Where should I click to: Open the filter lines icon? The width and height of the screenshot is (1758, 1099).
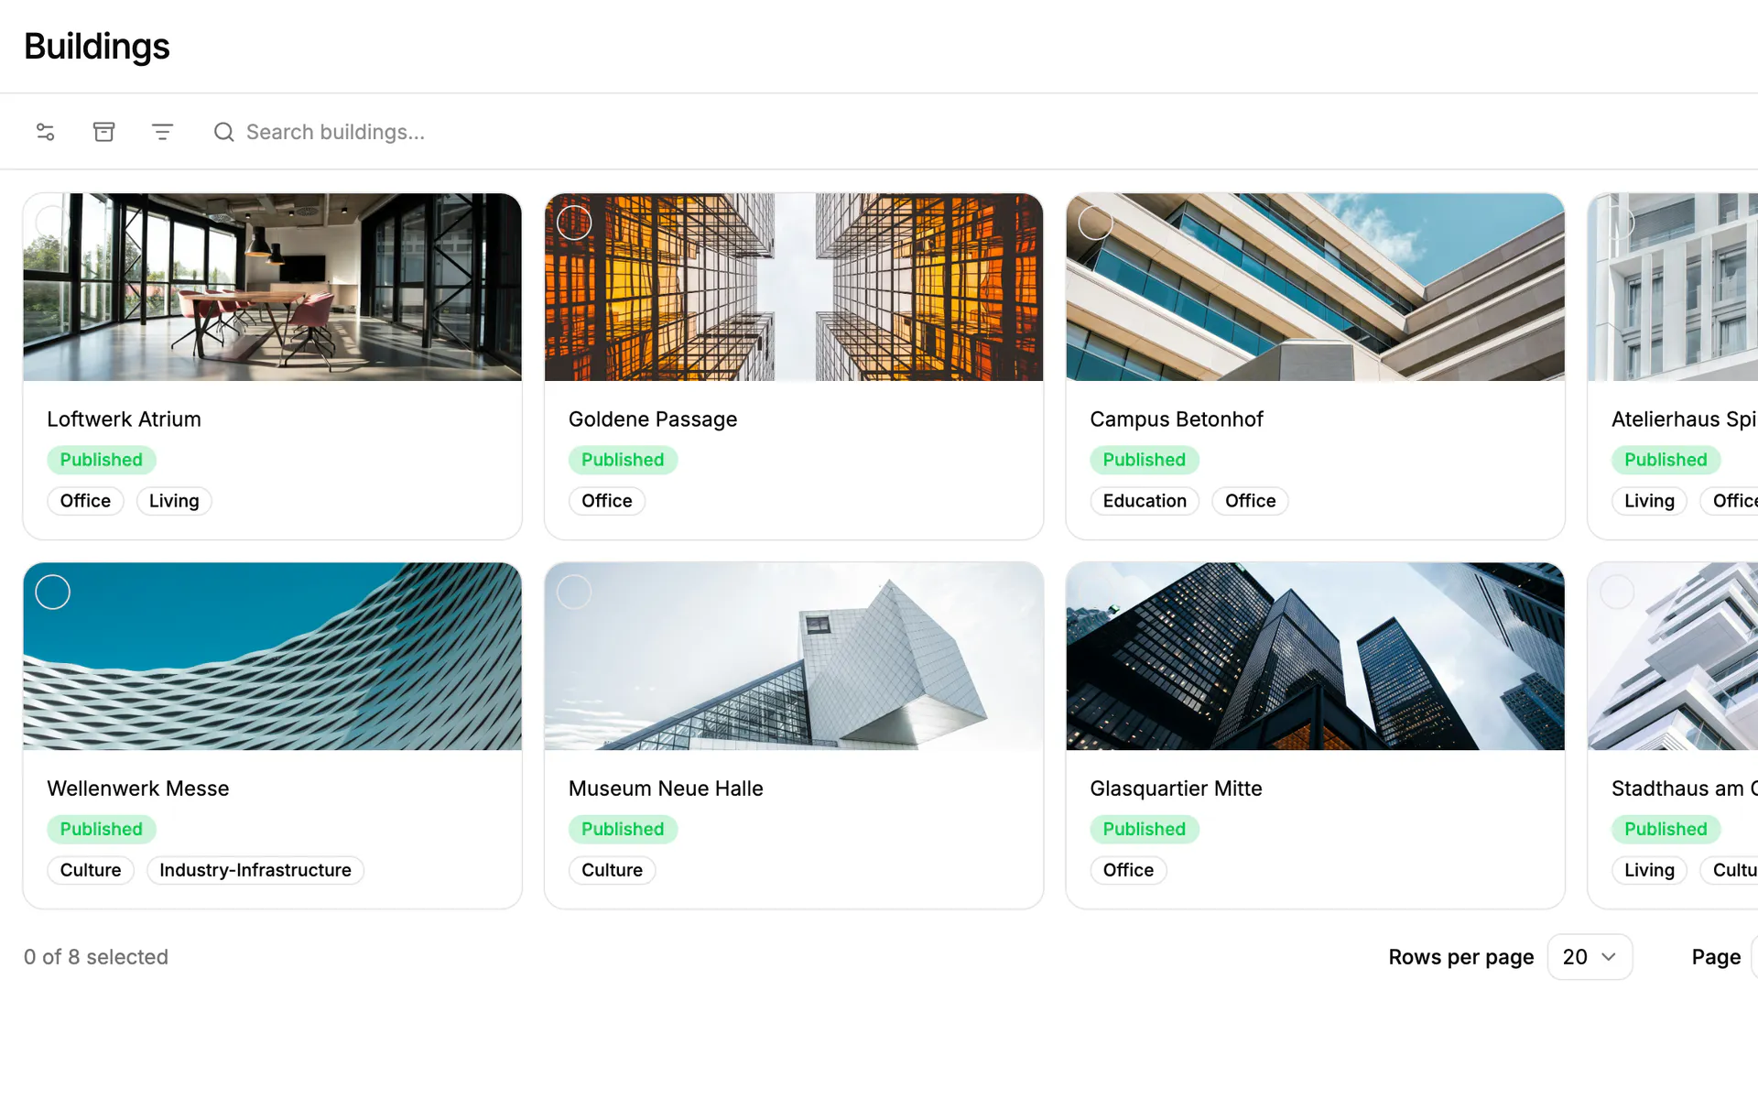pos(162,132)
